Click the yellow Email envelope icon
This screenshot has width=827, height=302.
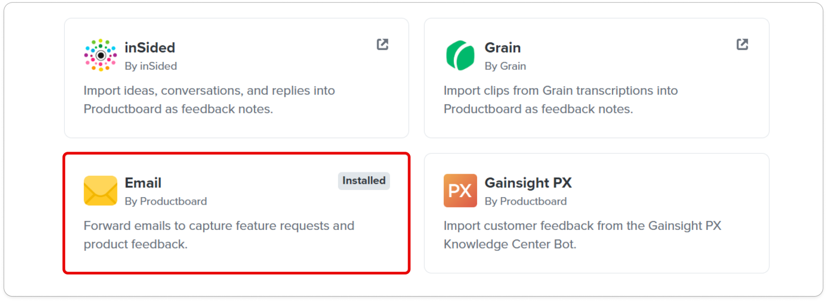(101, 190)
